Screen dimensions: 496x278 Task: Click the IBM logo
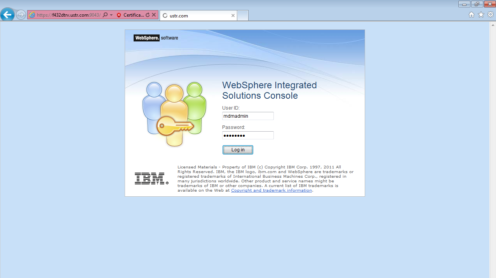[151, 178]
